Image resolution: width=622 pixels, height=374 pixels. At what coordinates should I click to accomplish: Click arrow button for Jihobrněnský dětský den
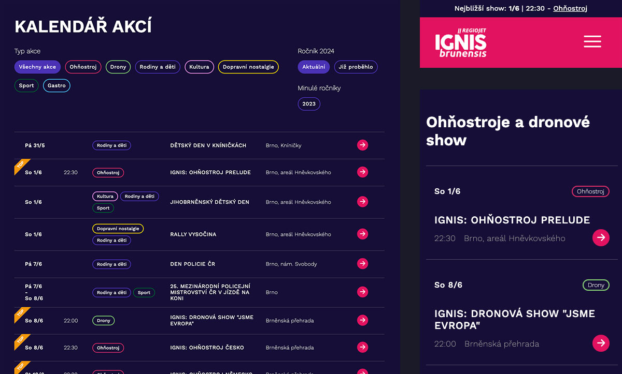coord(362,202)
